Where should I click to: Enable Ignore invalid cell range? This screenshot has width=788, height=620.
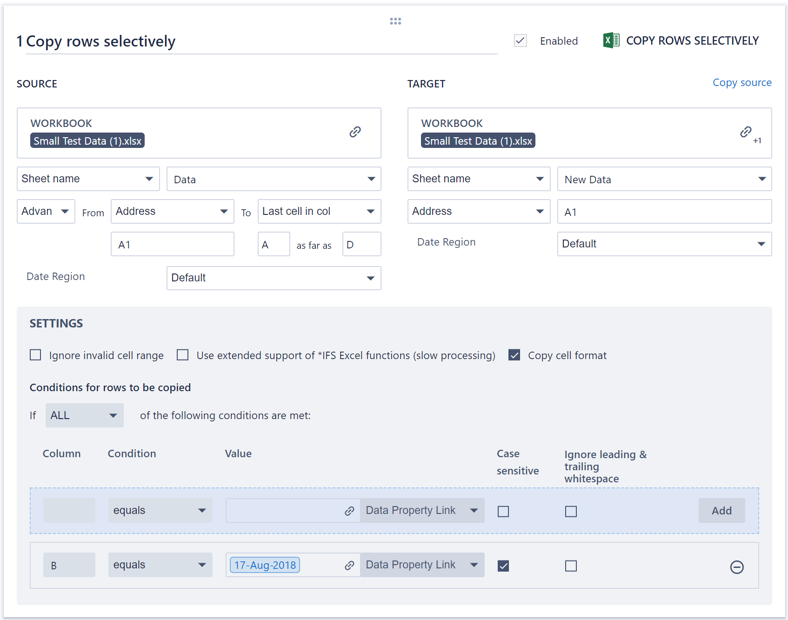pyautogui.click(x=36, y=355)
